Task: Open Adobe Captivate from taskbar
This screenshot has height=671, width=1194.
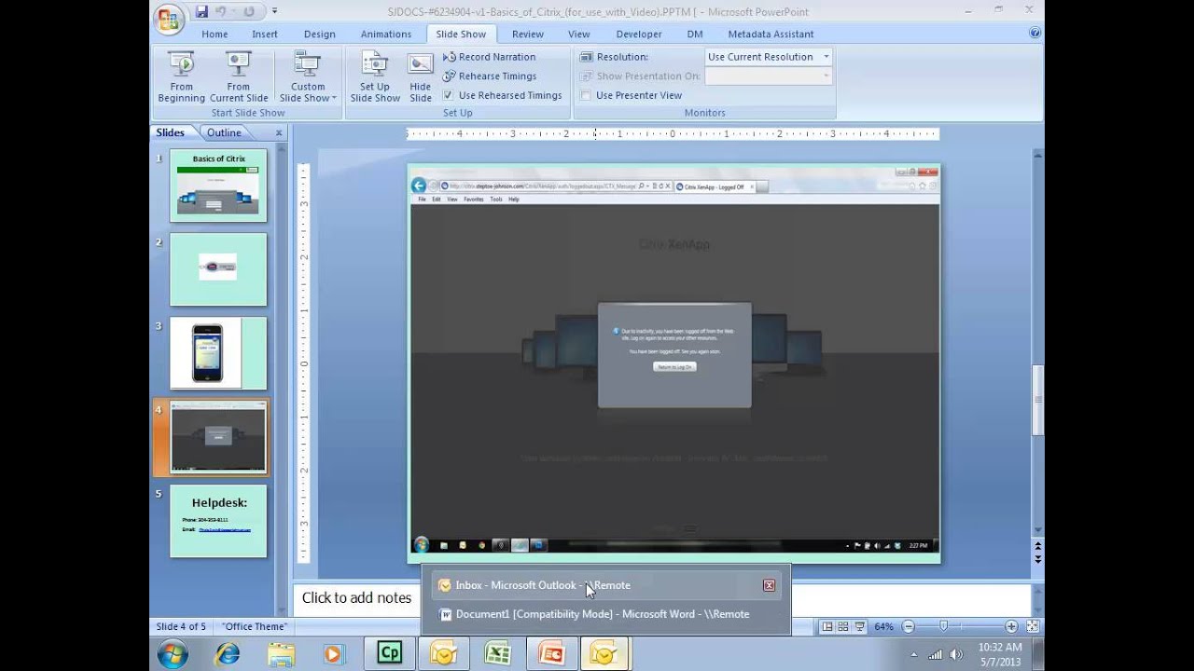Action: [389, 654]
